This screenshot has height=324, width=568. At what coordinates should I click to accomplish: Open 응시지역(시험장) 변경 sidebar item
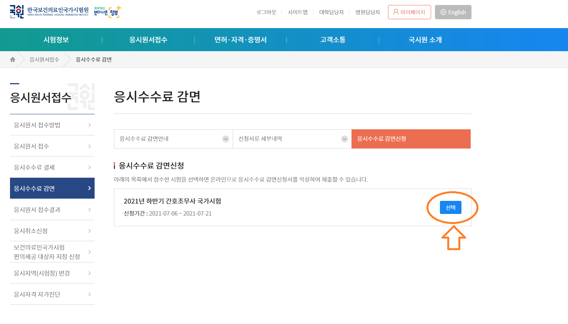pos(42,273)
